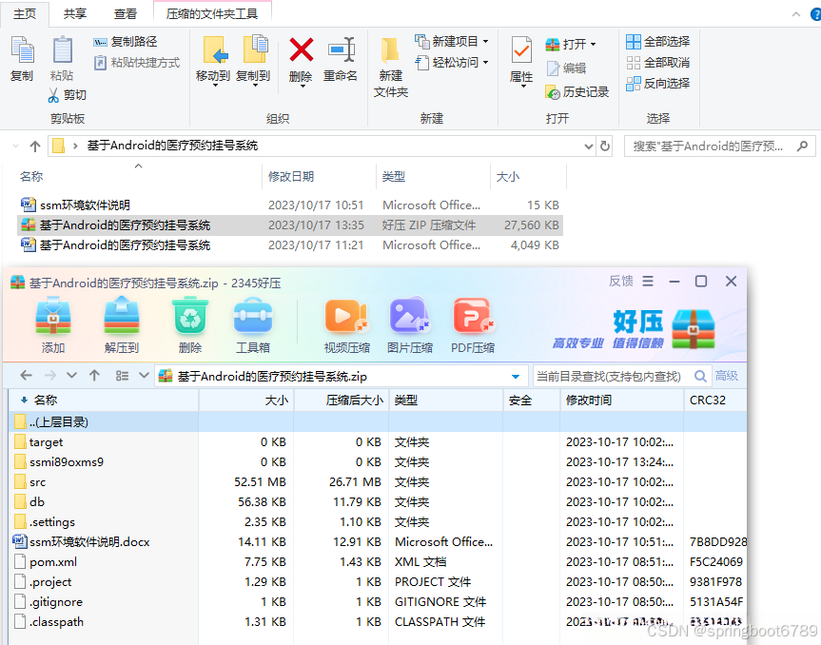Click the Explorer search field
Screen dimensions: 821x645
tap(719, 147)
